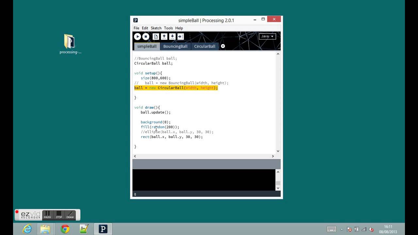Open the Edit menu

click(x=145, y=28)
